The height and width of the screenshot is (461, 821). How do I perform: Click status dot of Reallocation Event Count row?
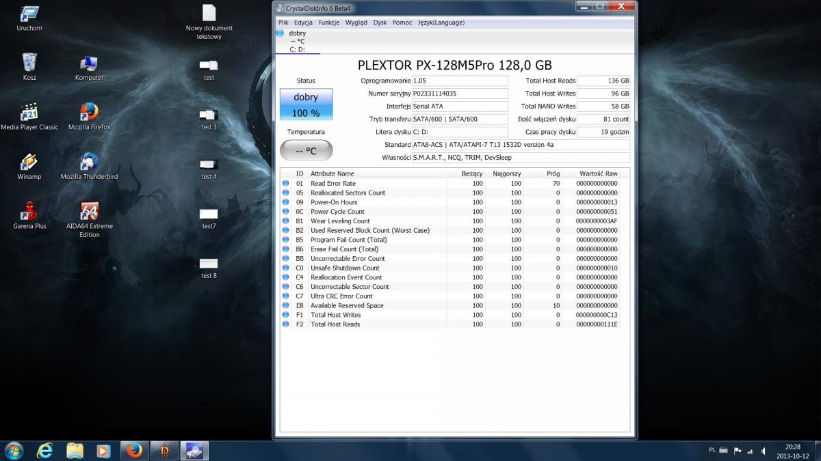tap(286, 277)
